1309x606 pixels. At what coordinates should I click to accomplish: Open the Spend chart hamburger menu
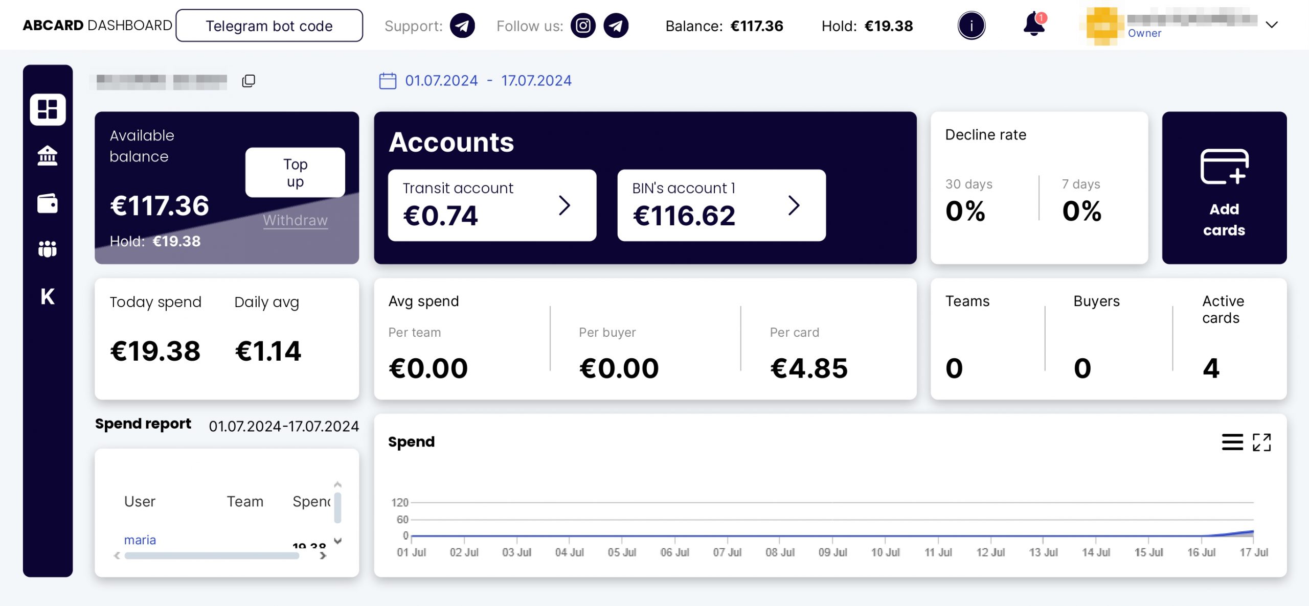pos(1232,442)
